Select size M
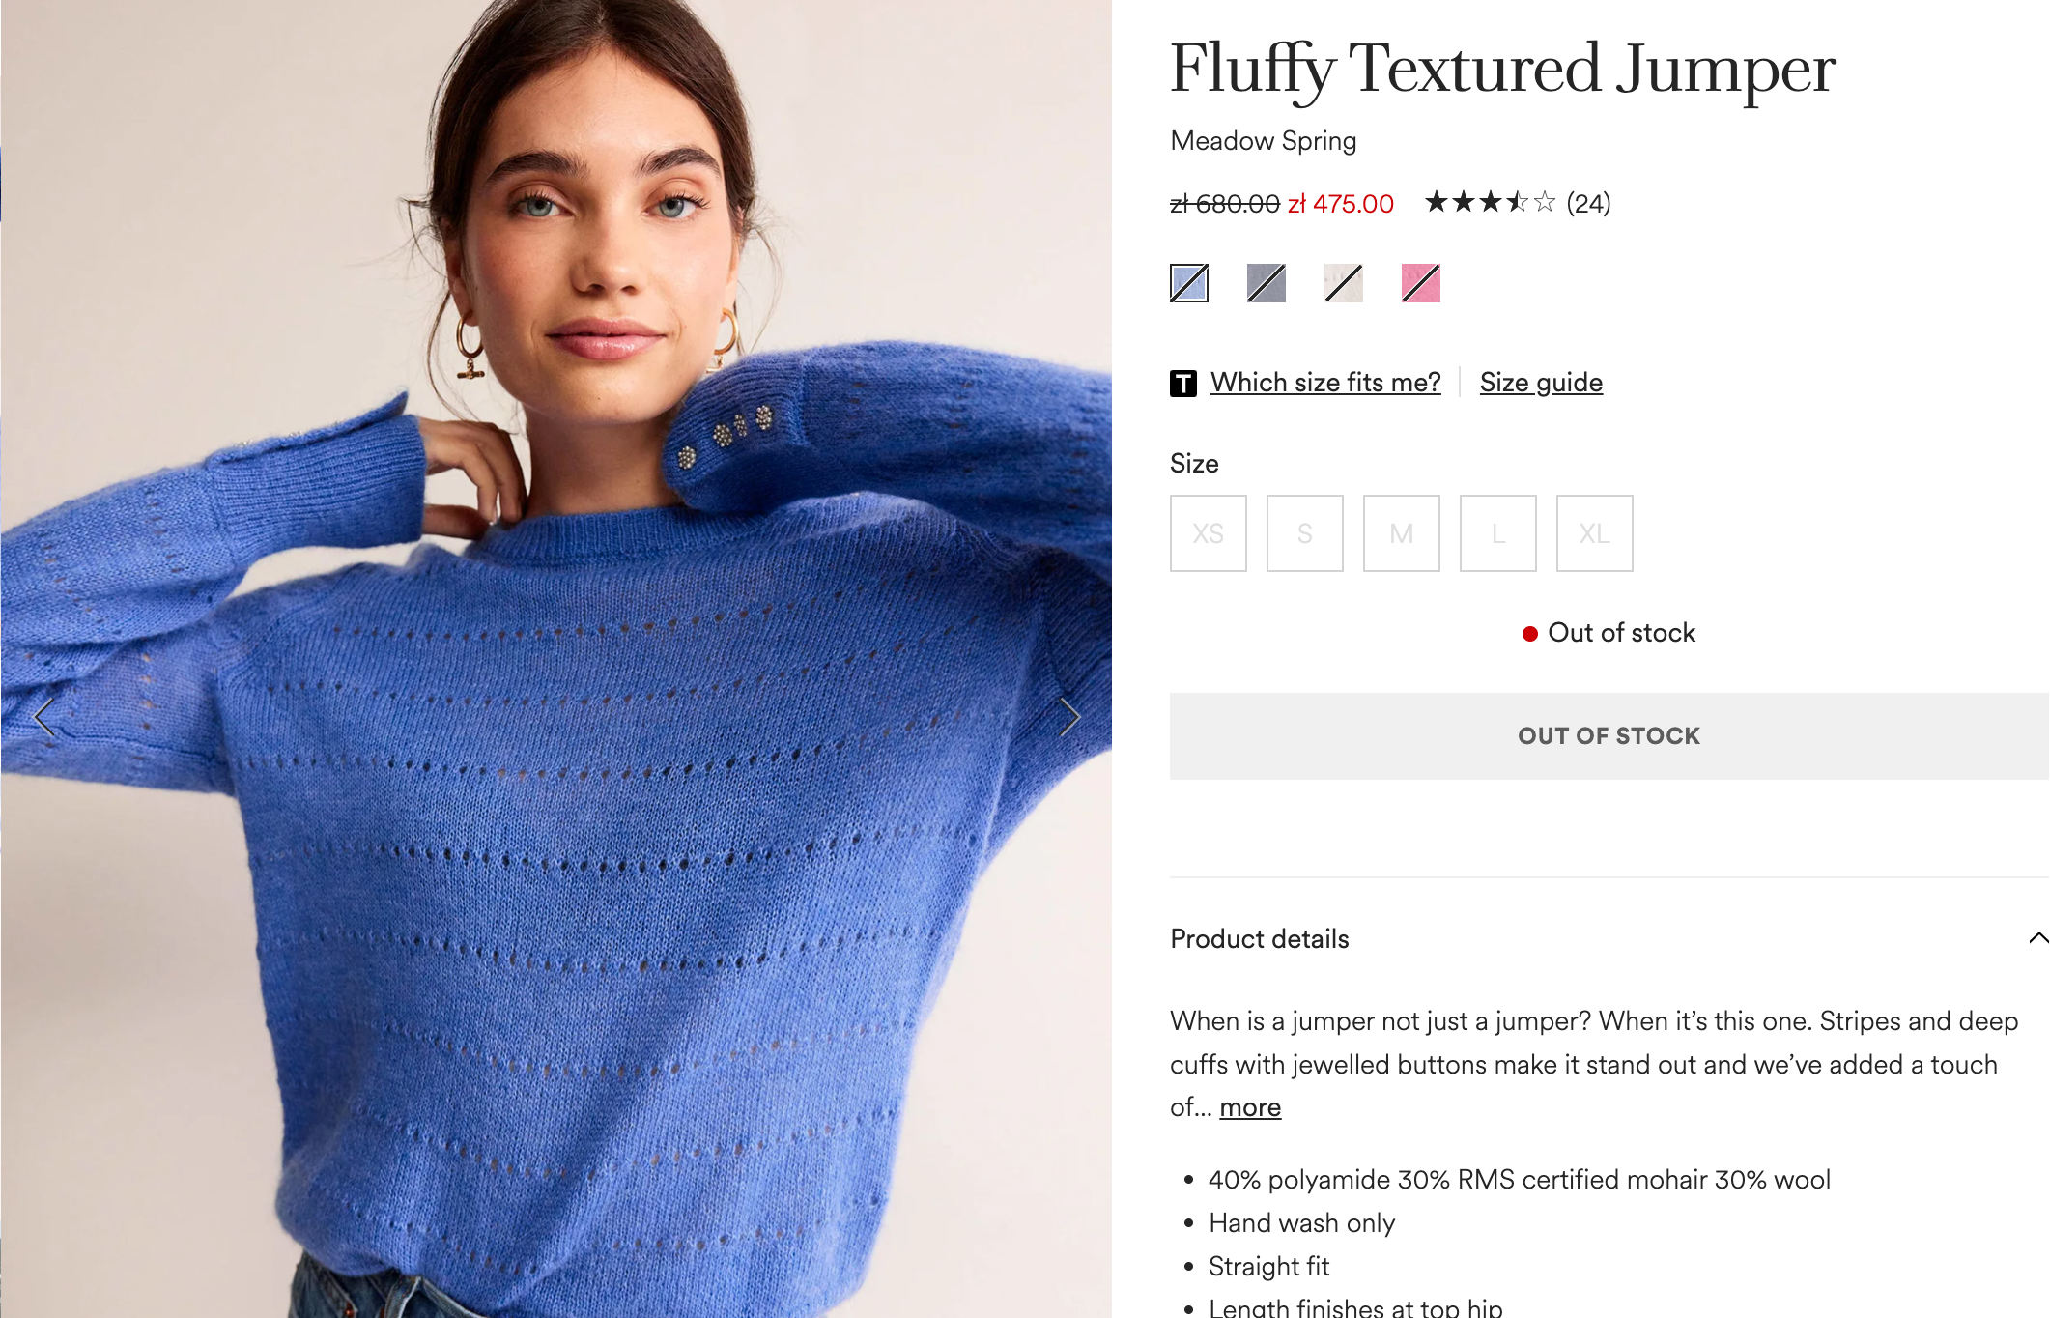 (1402, 533)
